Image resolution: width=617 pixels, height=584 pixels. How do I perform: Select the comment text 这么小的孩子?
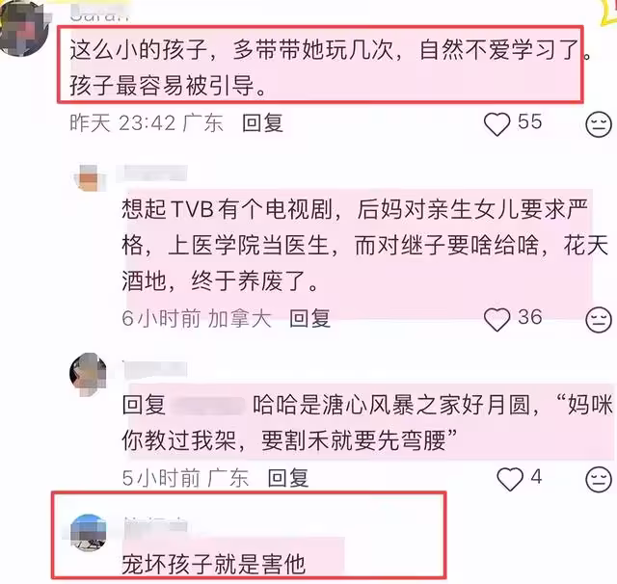139,50
